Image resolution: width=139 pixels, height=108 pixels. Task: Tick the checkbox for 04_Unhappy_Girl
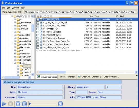(38, 29)
